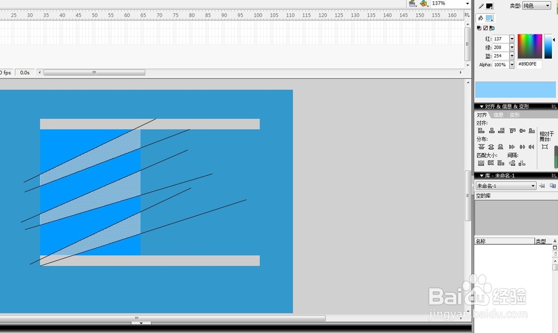Align objects to left edge
Image resolution: width=558 pixels, height=333 pixels.
pyautogui.click(x=481, y=131)
